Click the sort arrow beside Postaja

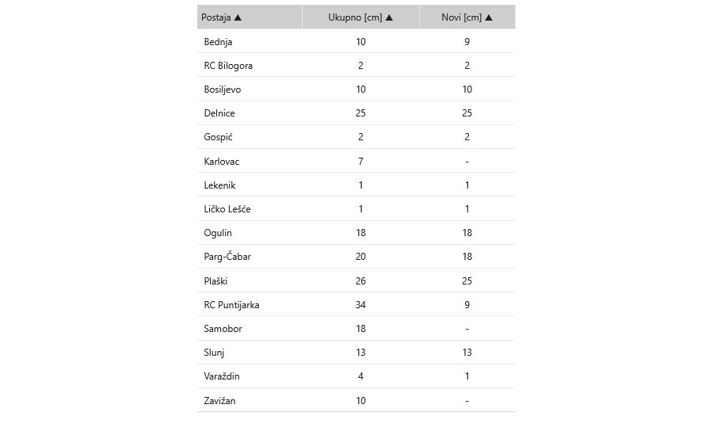(238, 17)
